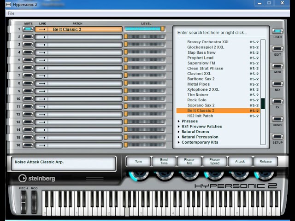
Task: Click the Release label button
Action: click(265, 162)
